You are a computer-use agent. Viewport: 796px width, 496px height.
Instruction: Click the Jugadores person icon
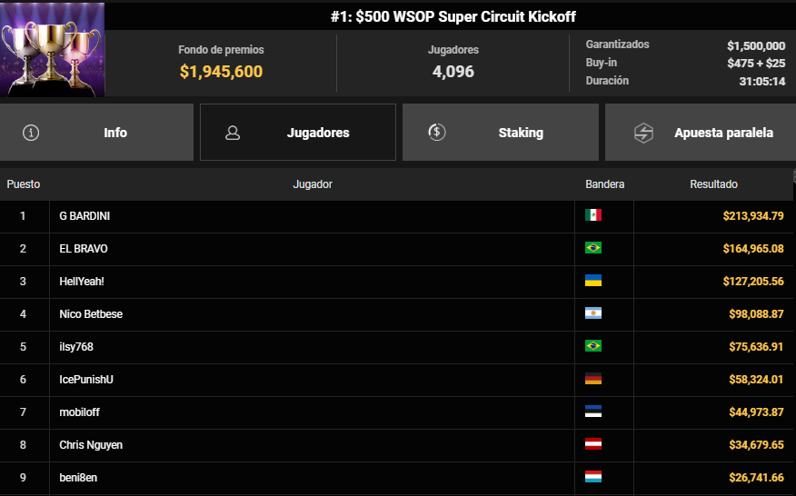(x=233, y=133)
